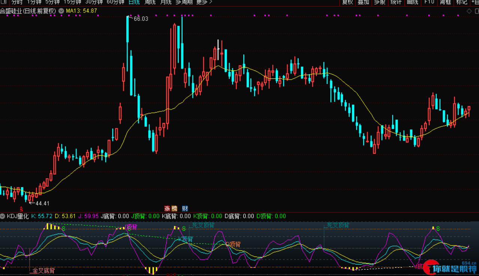Screen dimensions: 479x276
Task: Click the blue 财 finance marker icon
Action: tap(185, 208)
